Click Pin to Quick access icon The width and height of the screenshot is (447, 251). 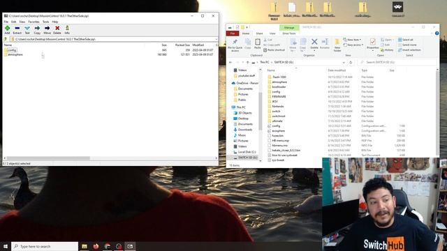point(235,42)
